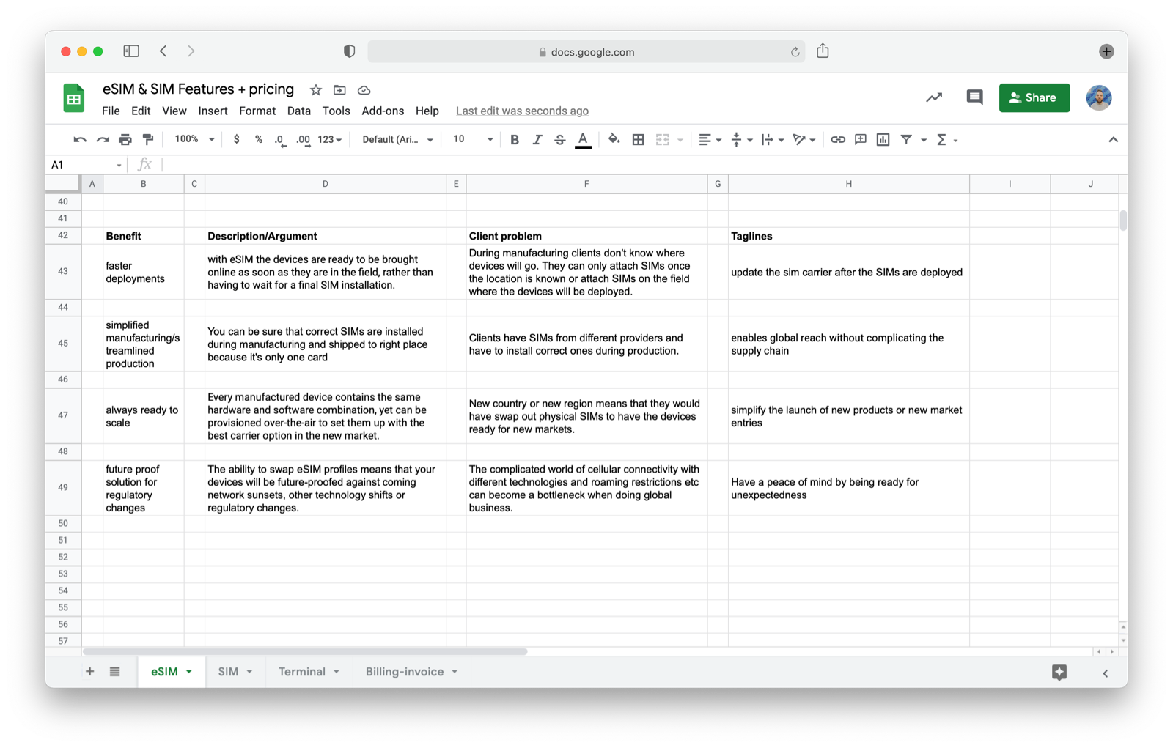Screen dimensions: 1173x748
Task: Insert a chart from toolbar
Action: click(x=883, y=139)
